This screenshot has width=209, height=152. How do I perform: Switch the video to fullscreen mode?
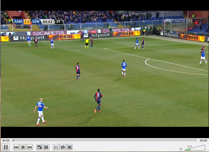(40, 147)
